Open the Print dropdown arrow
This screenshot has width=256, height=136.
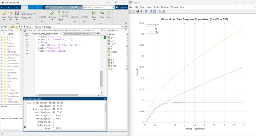click(x=30, y=18)
